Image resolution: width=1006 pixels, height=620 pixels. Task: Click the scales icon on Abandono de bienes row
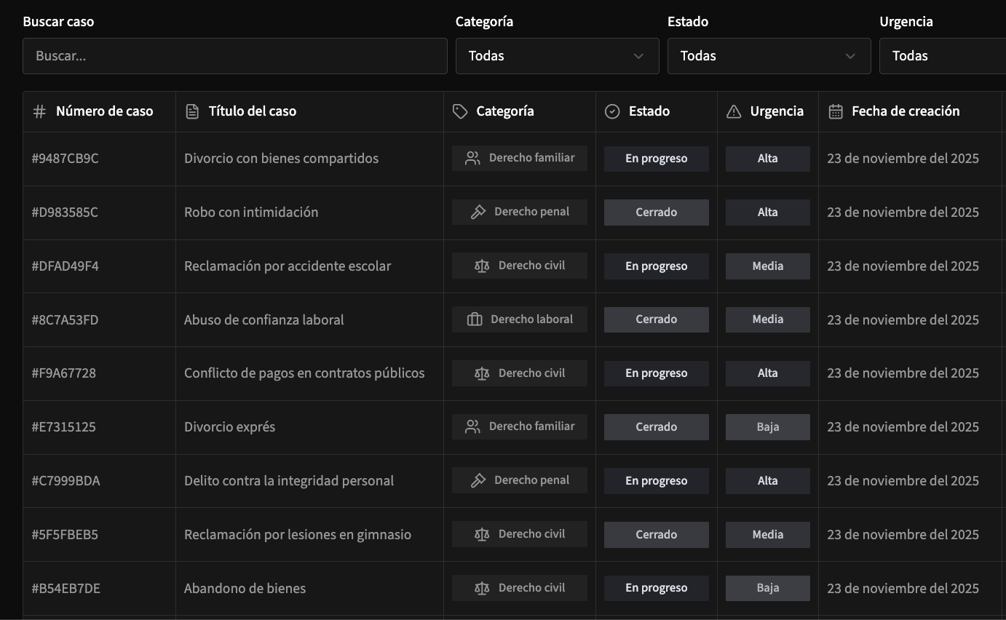click(x=482, y=588)
